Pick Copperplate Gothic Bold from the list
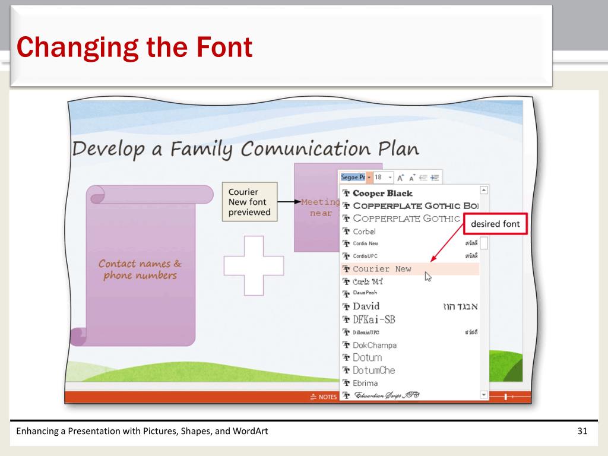The image size is (608, 456). (410, 205)
